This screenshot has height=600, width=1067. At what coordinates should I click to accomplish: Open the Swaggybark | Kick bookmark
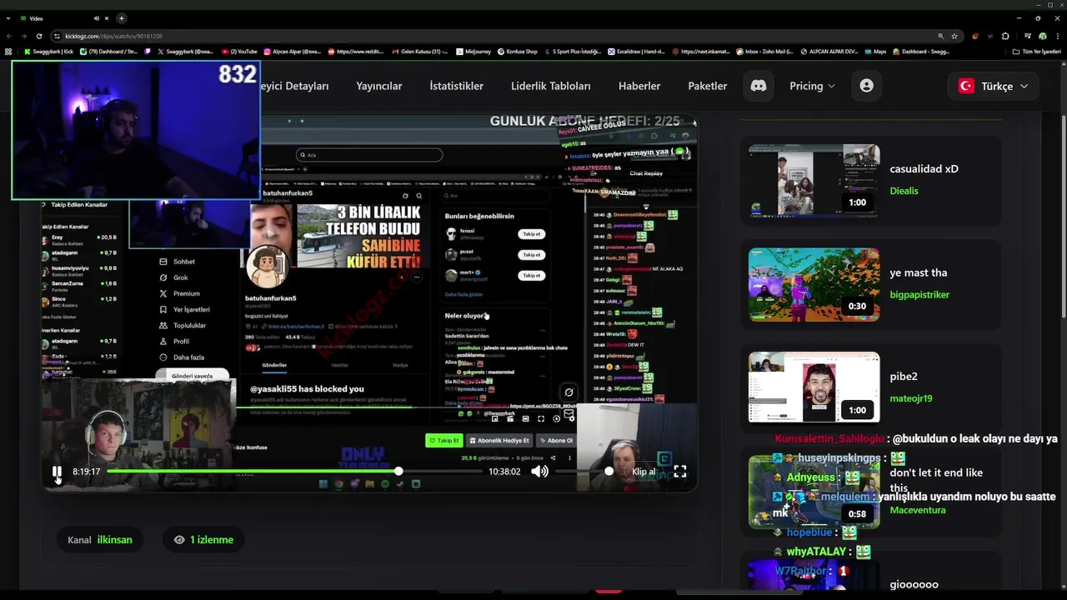pos(49,52)
